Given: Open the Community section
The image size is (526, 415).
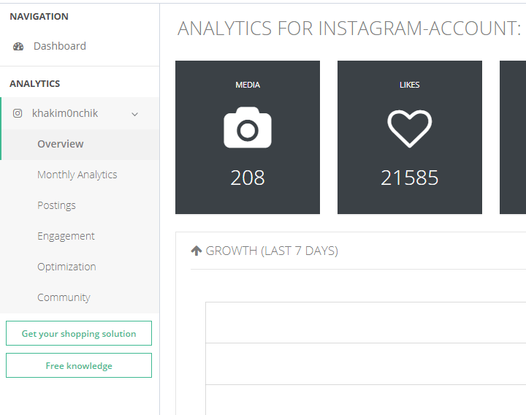Looking at the screenshot, I should 64,297.
